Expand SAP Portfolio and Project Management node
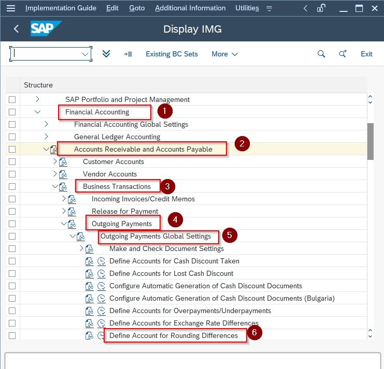The width and height of the screenshot is (384, 369). tap(37, 99)
